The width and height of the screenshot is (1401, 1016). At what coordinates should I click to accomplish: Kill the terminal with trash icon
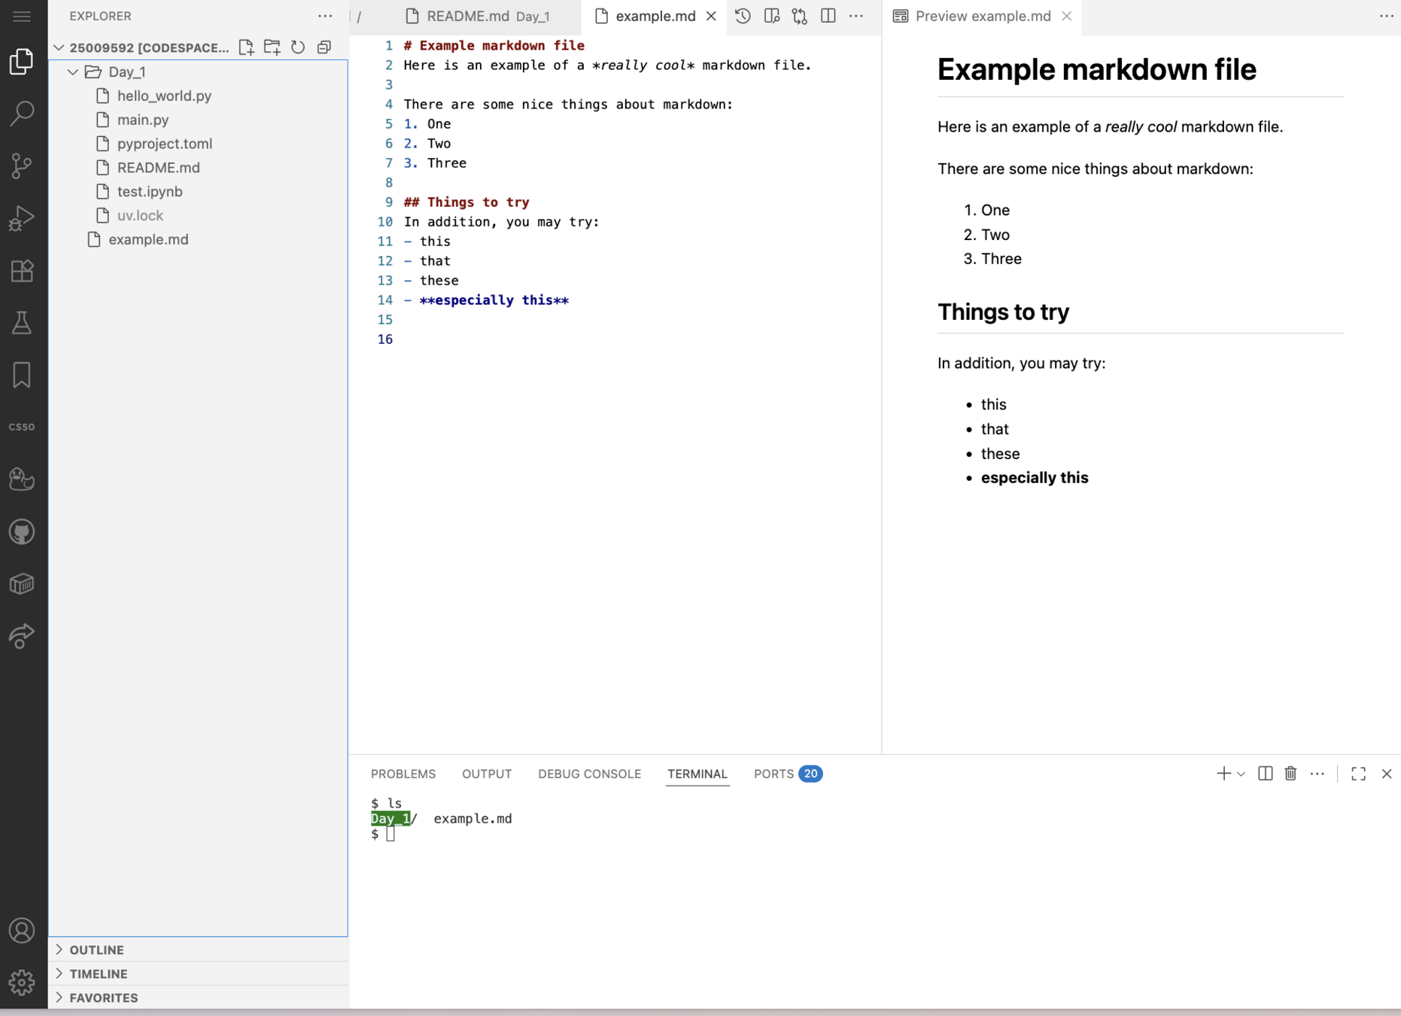click(x=1290, y=774)
